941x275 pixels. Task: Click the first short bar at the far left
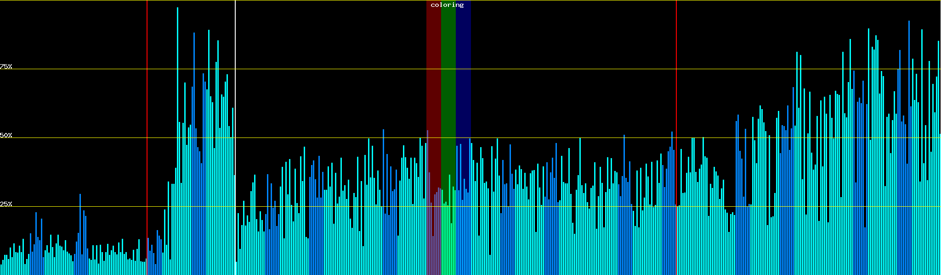[1, 270]
